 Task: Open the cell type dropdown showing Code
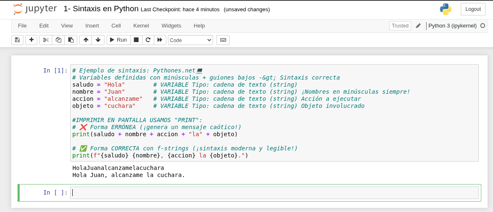pos(191,40)
